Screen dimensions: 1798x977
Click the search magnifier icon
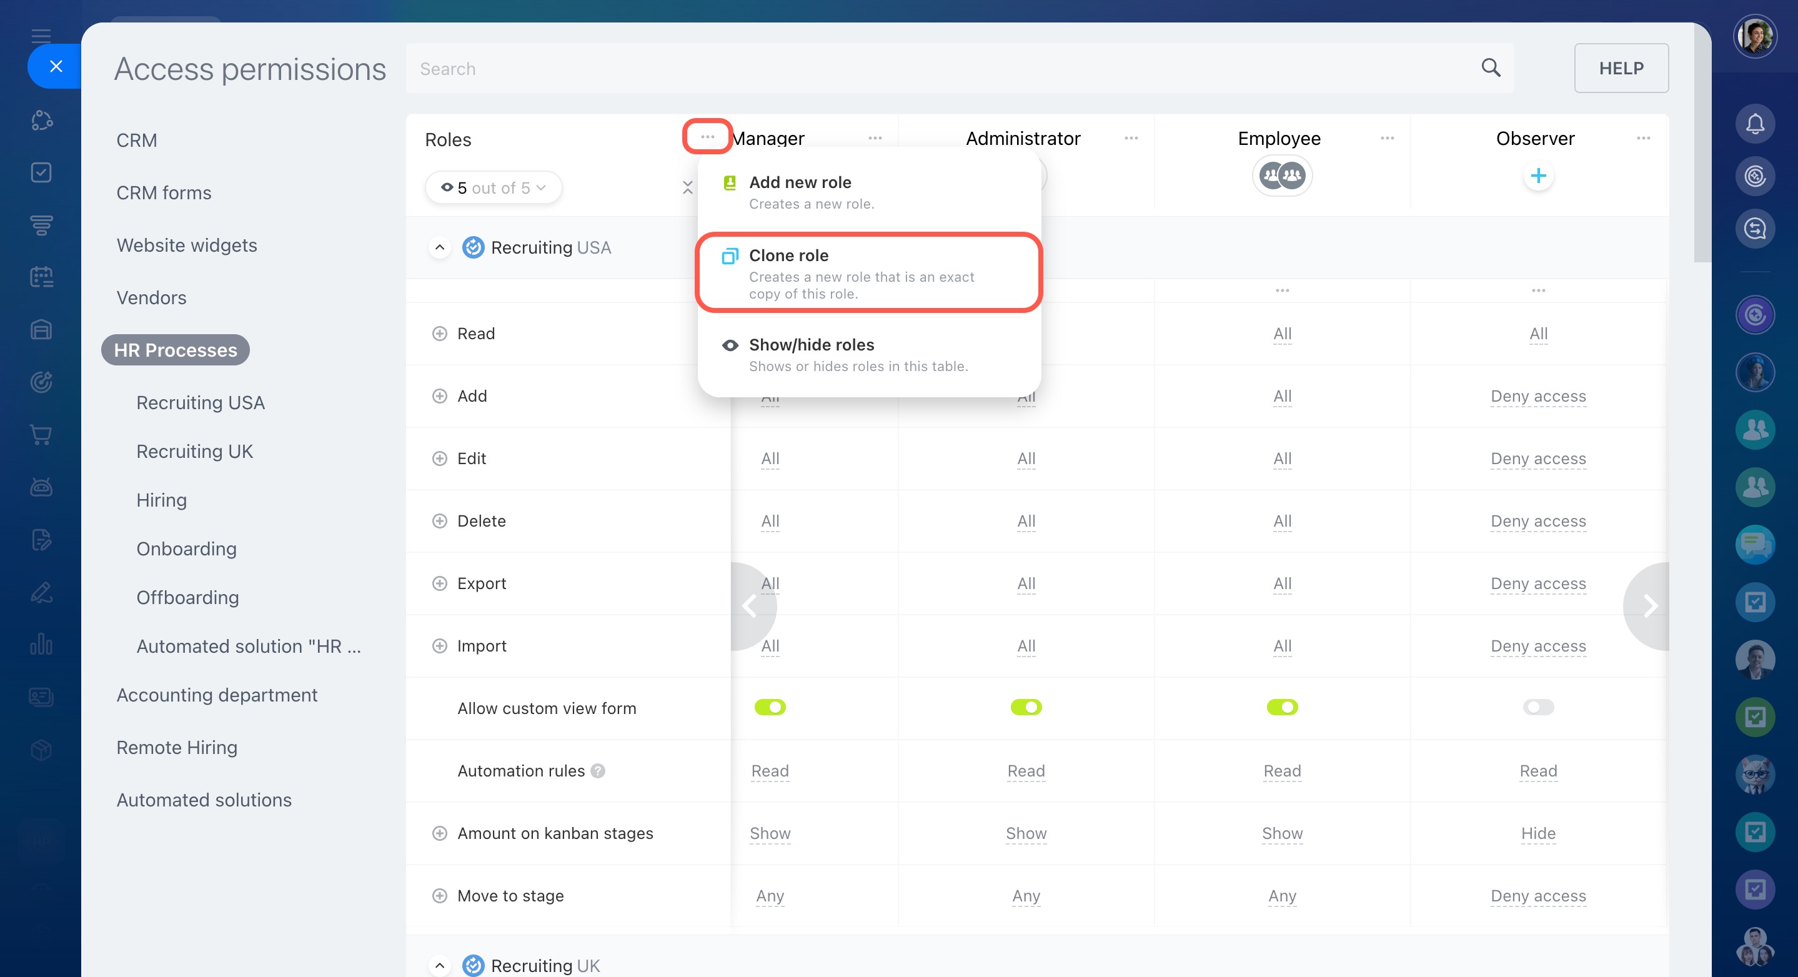[x=1489, y=67]
